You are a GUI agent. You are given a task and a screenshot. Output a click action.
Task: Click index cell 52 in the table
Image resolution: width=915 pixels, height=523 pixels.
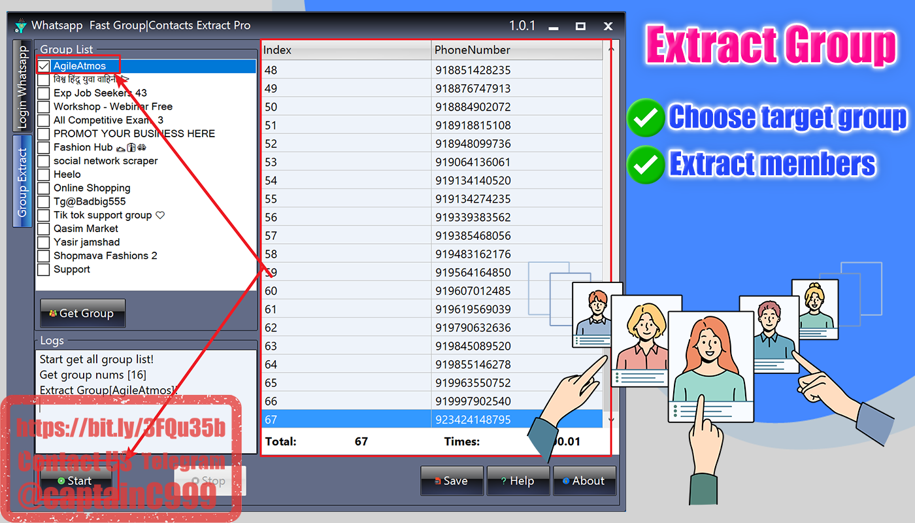pyautogui.click(x=346, y=143)
